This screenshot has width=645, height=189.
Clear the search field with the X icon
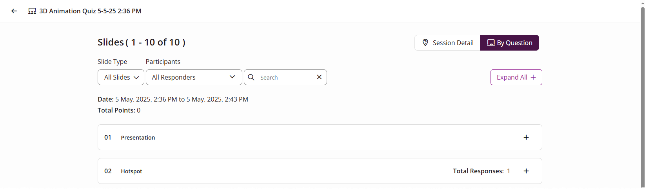pyautogui.click(x=319, y=77)
